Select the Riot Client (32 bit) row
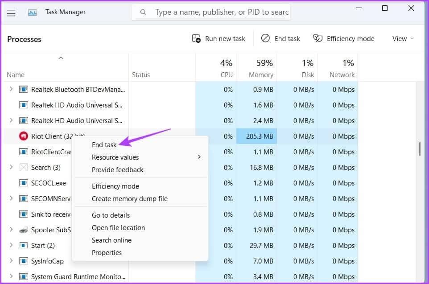 pos(180,136)
